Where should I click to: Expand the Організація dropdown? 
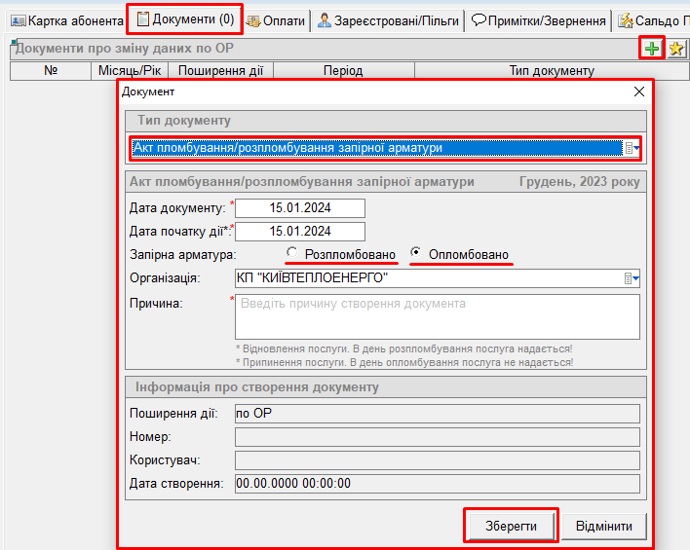(632, 278)
